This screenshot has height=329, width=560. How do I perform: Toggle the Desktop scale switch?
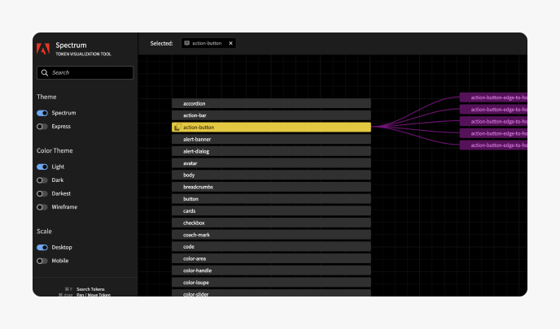click(x=42, y=248)
